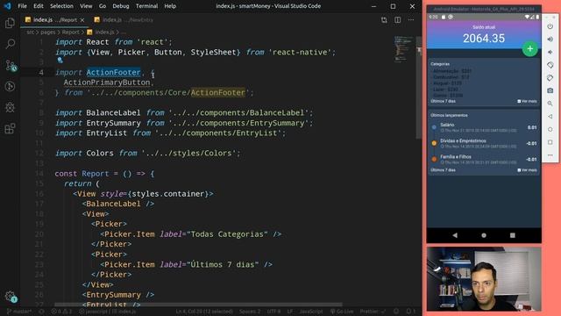The width and height of the screenshot is (561, 316).
Task: Tap Ver mais in the Últimos lançamentos card
Action: tap(527, 170)
